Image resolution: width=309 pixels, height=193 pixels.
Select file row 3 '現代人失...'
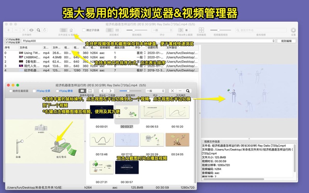[101, 66]
